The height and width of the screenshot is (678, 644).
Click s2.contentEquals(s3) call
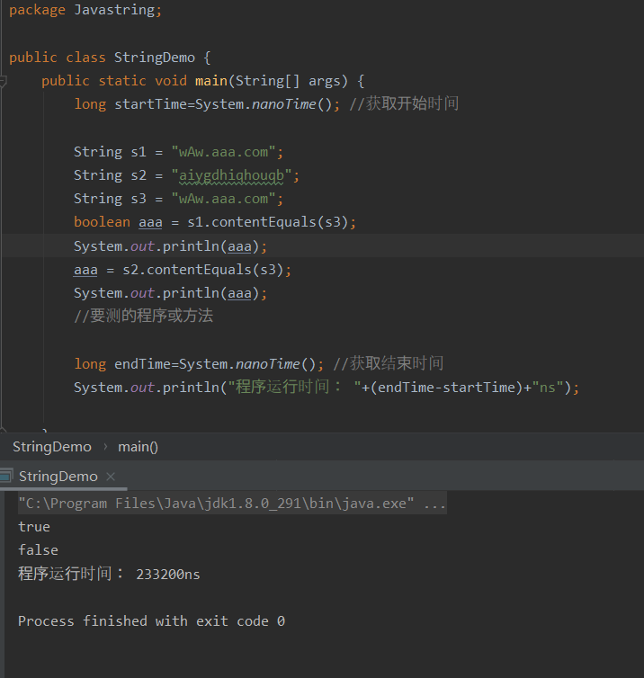203,270
